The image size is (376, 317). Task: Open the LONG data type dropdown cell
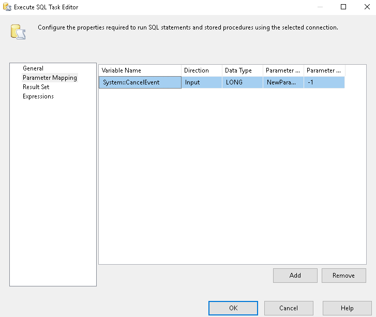(x=242, y=82)
